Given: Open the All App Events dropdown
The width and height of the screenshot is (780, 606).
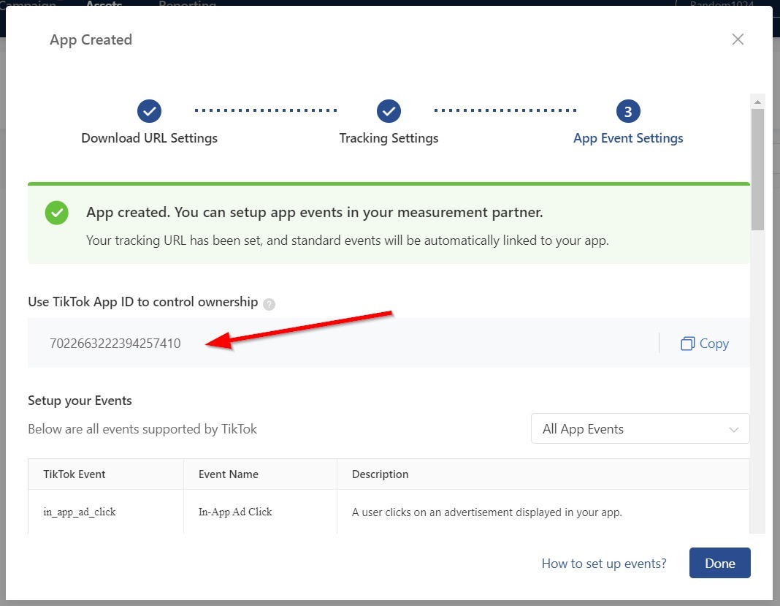Looking at the screenshot, I should [x=640, y=428].
